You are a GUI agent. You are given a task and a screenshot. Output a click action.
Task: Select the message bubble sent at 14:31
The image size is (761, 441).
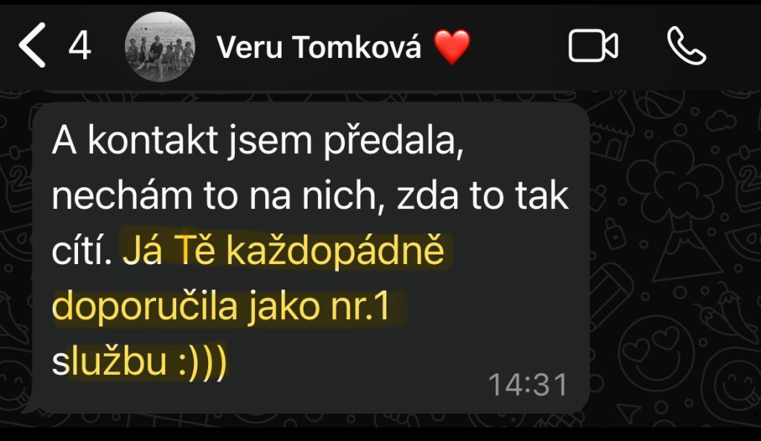311,258
